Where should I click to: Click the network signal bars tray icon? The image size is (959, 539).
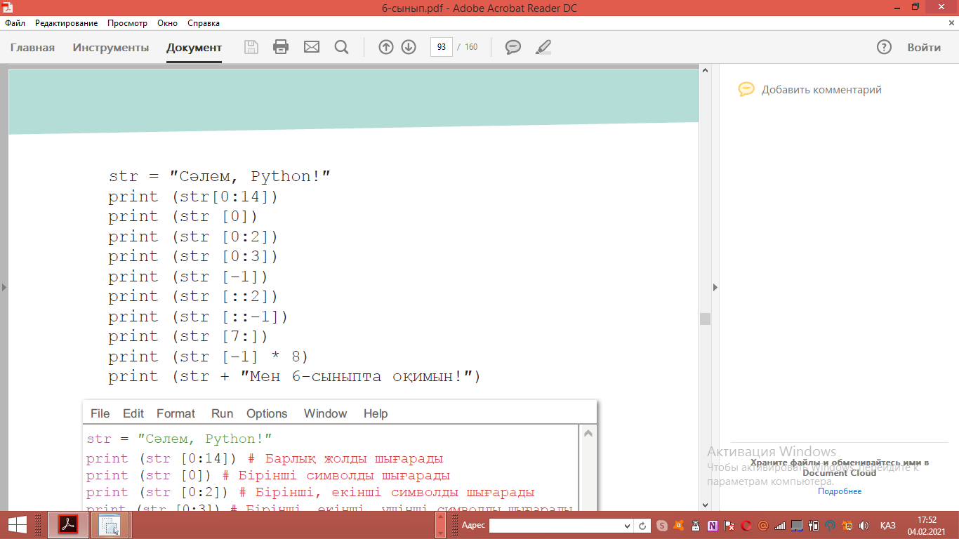pos(780,526)
